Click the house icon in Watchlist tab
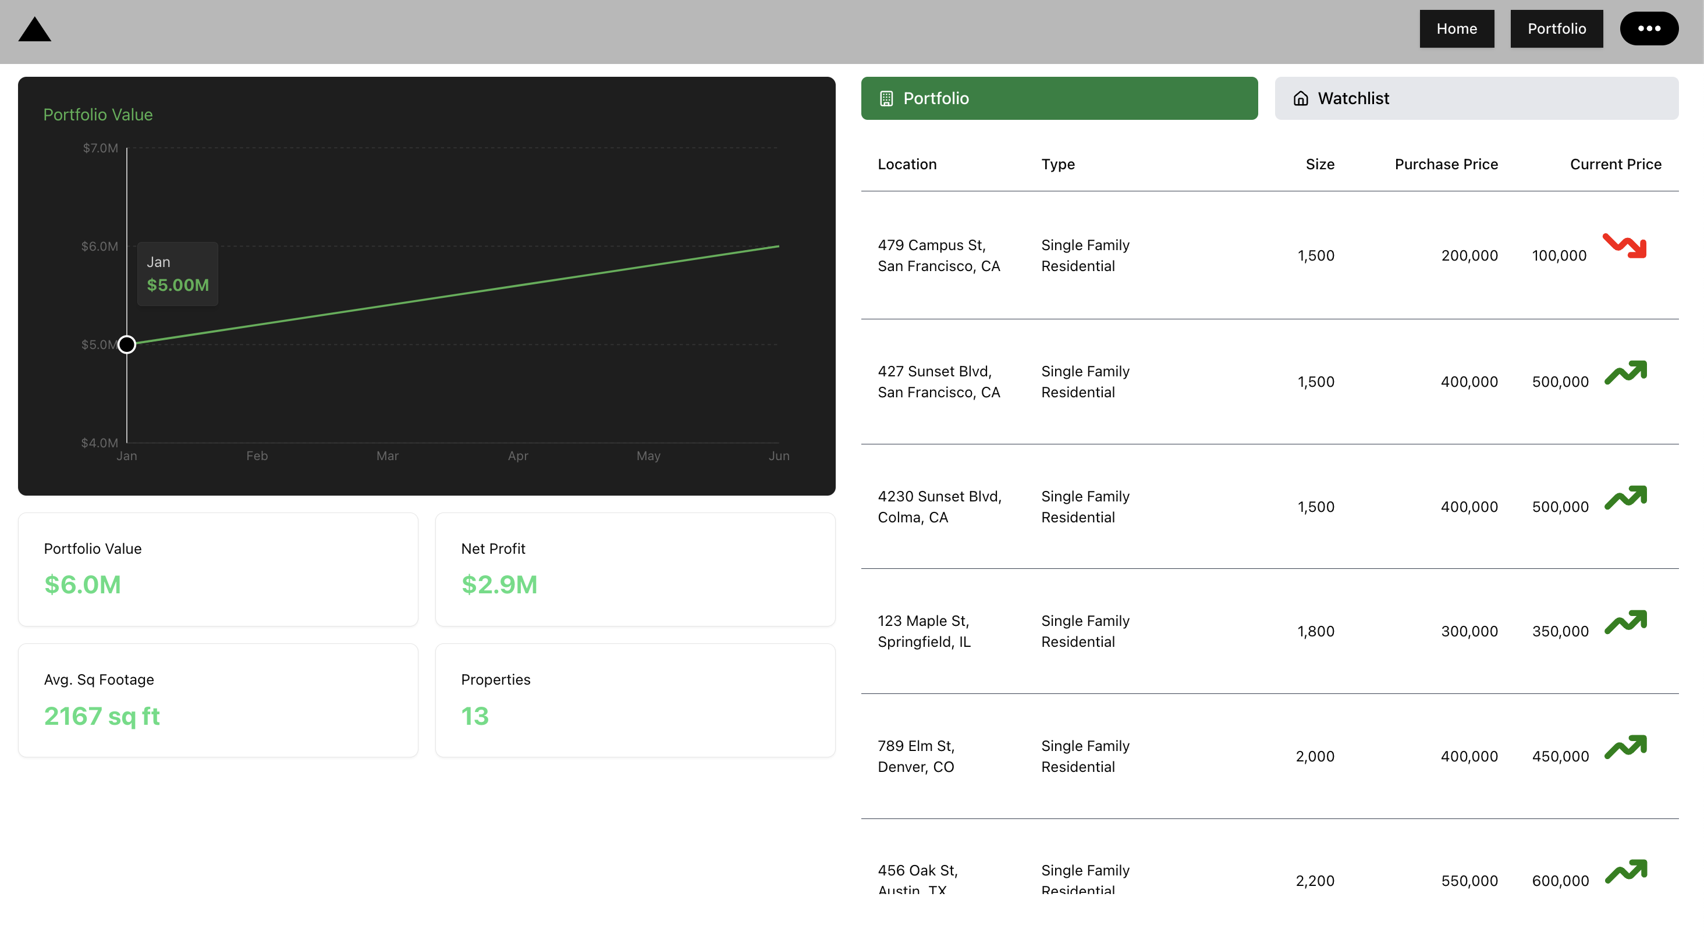 point(1301,98)
